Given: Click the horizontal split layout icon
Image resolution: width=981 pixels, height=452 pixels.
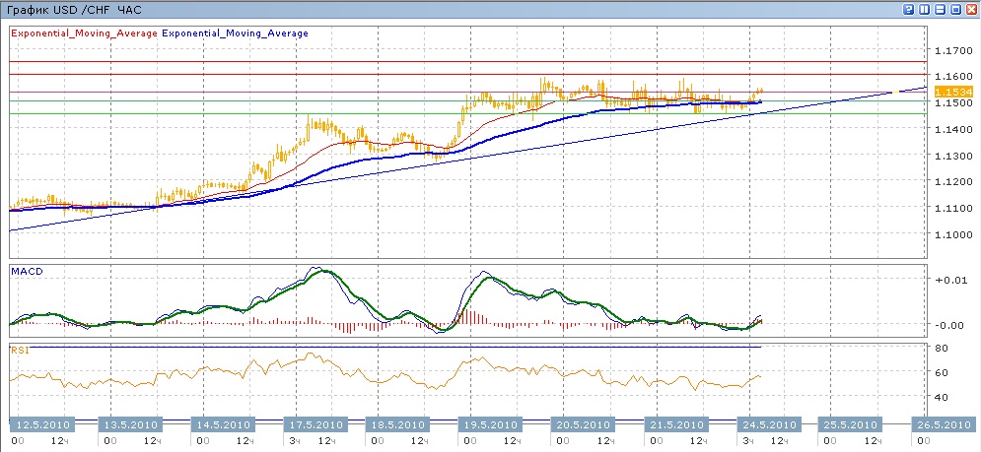Looking at the screenshot, I should [x=940, y=9].
